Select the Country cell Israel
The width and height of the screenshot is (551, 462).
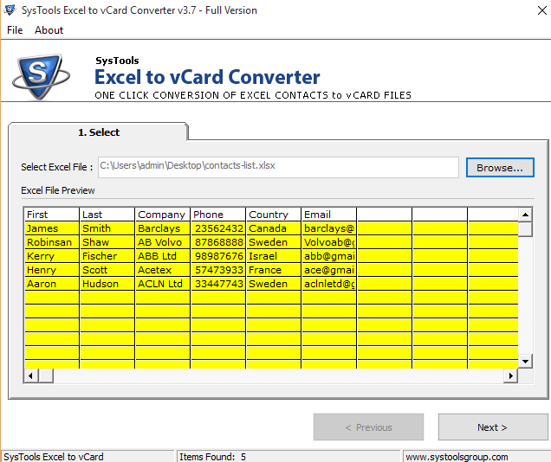(x=273, y=256)
